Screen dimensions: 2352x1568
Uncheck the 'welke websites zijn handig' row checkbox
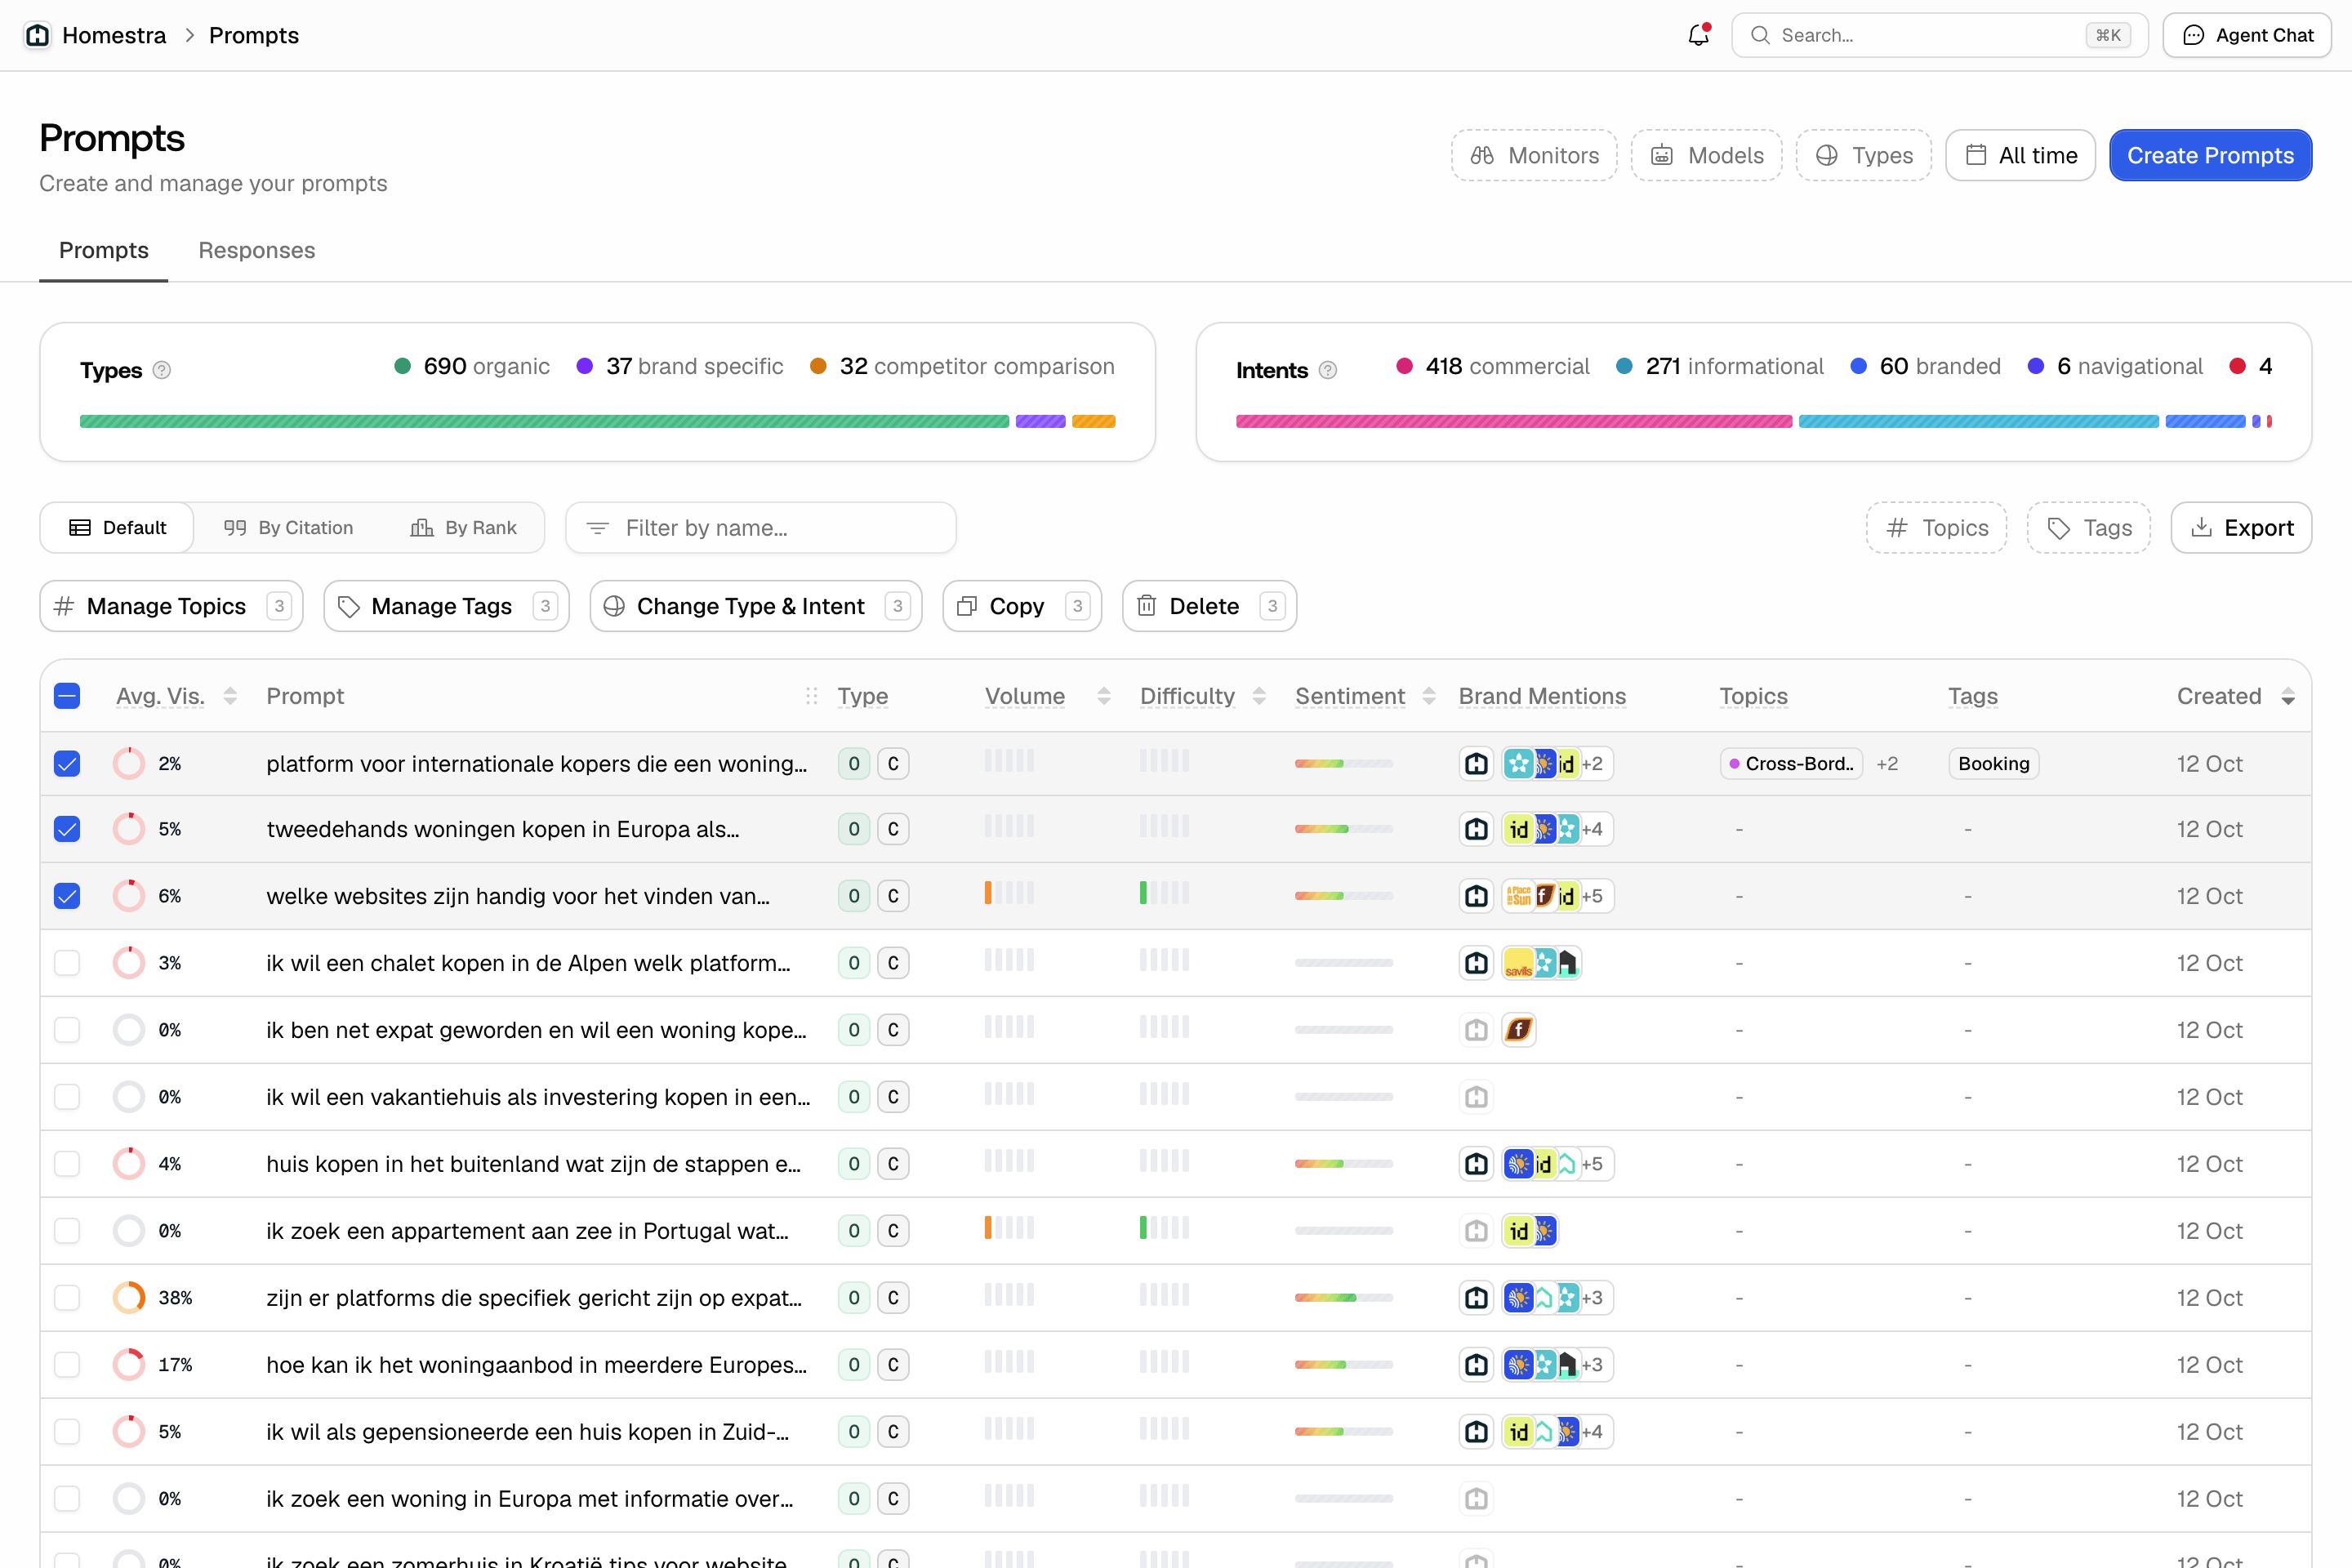point(67,896)
